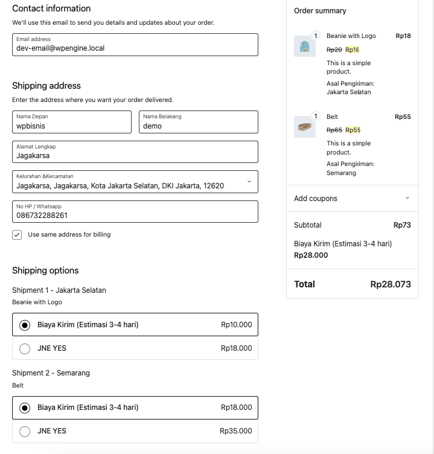Click the Belt product thumbnail
Screen dimensions: 434x454
[x=305, y=127]
